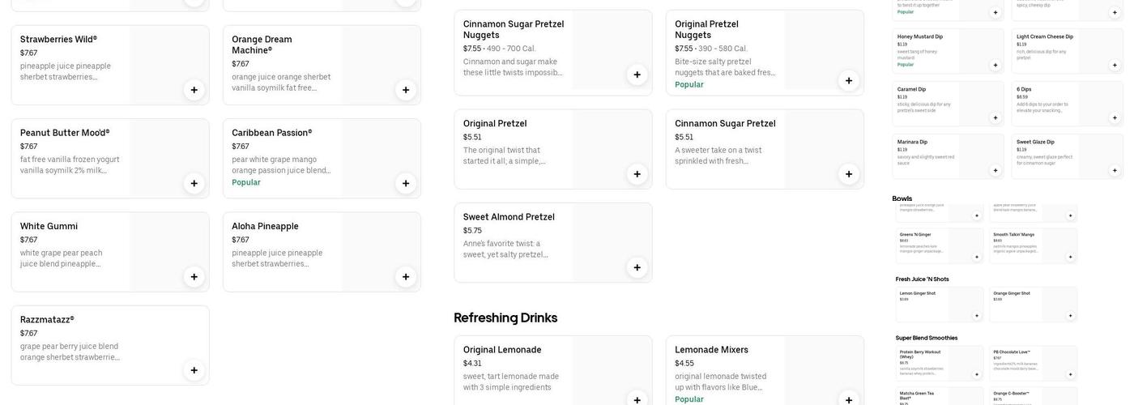The width and height of the screenshot is (1134, 405).
Task: Add Lemonade Mixers with plus button
Action: pyautogui.click(x=849, y=399)
